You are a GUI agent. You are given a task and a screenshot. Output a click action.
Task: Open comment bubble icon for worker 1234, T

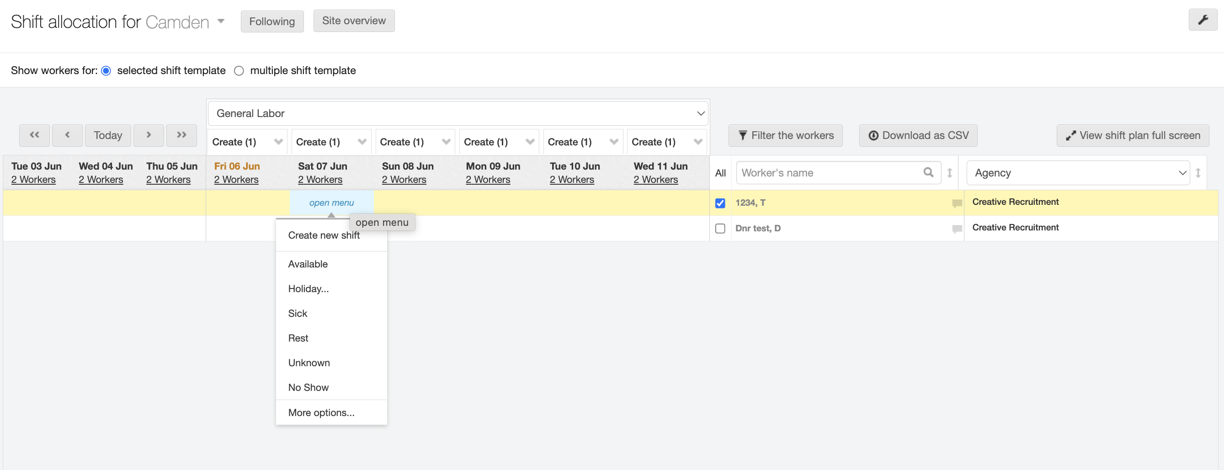tap(957, 203)
